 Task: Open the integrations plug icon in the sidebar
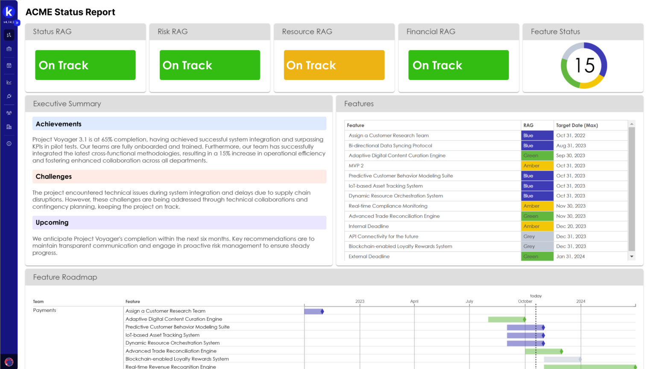9,97
